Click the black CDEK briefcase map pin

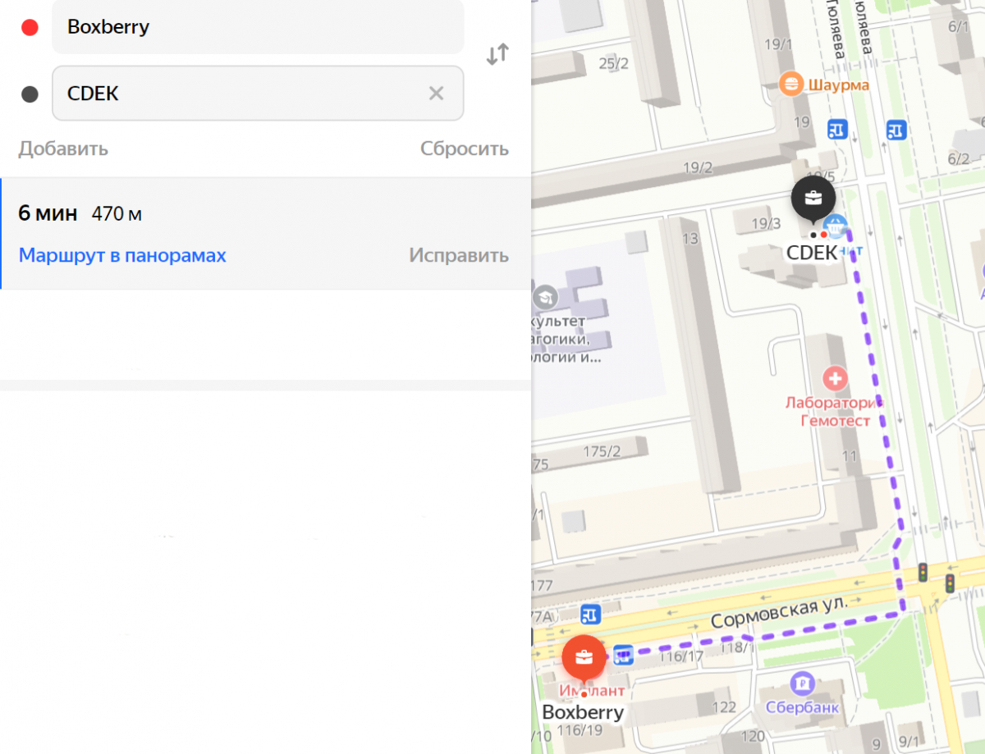click(x=813, y=199)
